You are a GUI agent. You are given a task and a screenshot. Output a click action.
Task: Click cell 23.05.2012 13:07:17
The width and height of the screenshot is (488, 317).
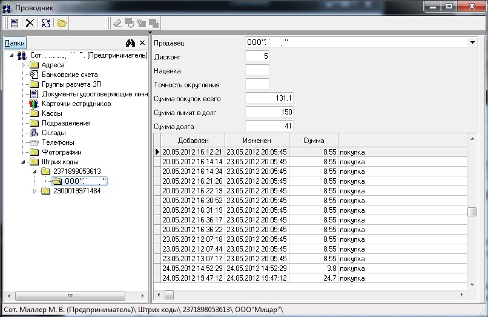pos(193,259)
